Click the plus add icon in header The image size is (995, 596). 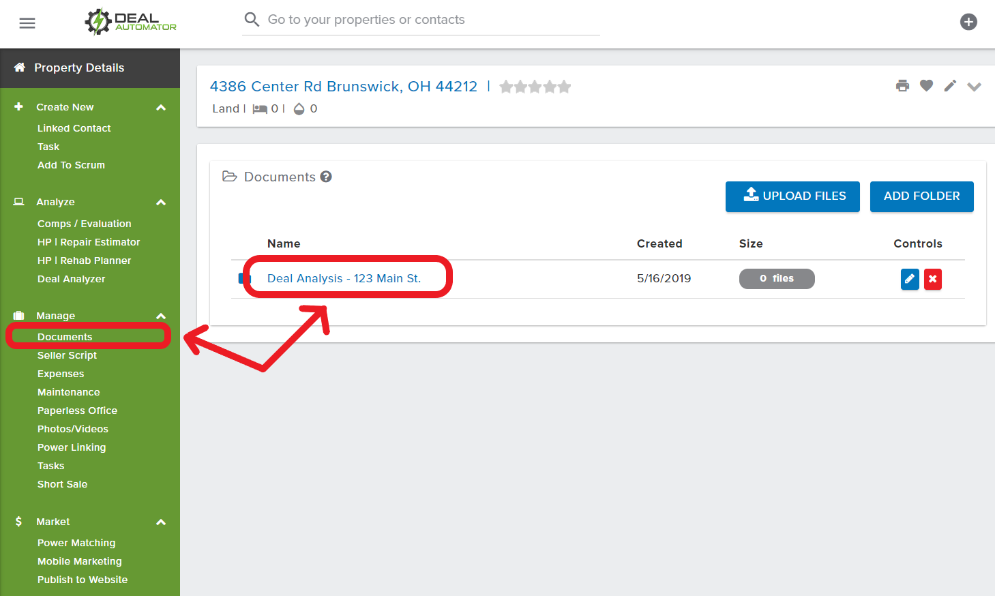[968, 22]
